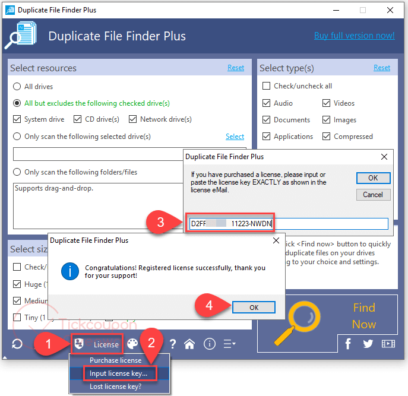Choose Purchase license menu entry
This screenshot has width=408, height=396.
[x=119, y=360]
